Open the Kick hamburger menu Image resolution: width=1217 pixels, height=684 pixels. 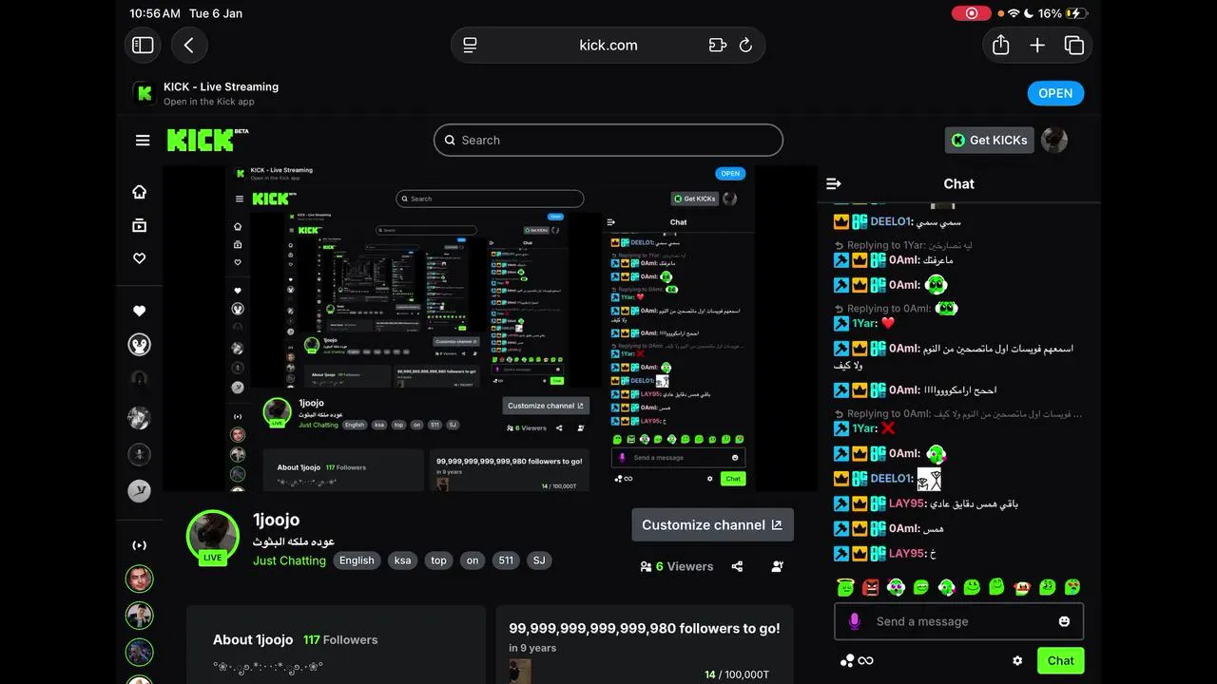[143, 141]
